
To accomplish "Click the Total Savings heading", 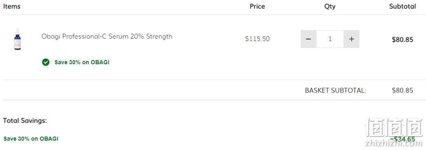I will coord(25,121).
